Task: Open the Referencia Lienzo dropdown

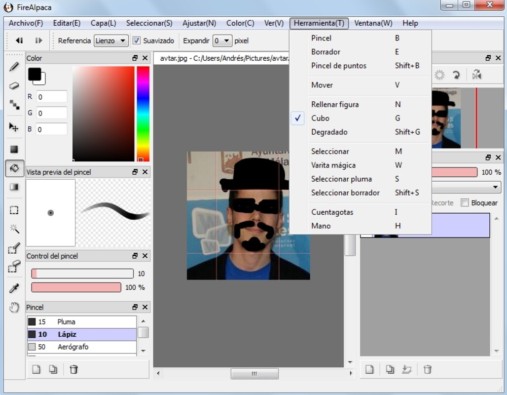Action: [x=111, y=40]
